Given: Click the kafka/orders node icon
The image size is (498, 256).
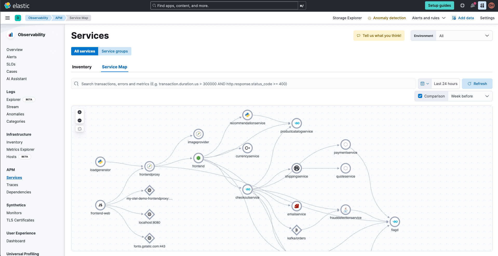Looking at the screenshot, I should click(x=297, y=230).
